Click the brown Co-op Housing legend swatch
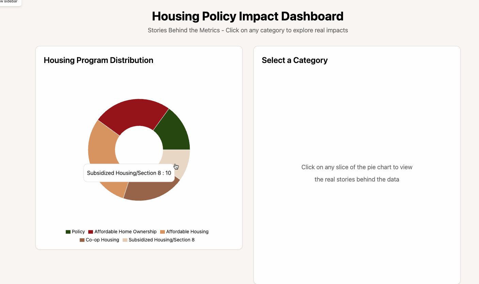The width and height of the screenshot is (479, 284). (82, 240)
